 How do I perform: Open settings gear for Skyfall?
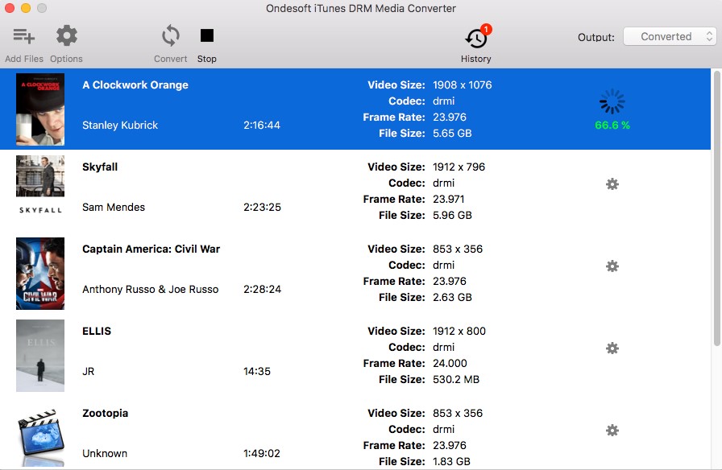[x=612, y=184]
